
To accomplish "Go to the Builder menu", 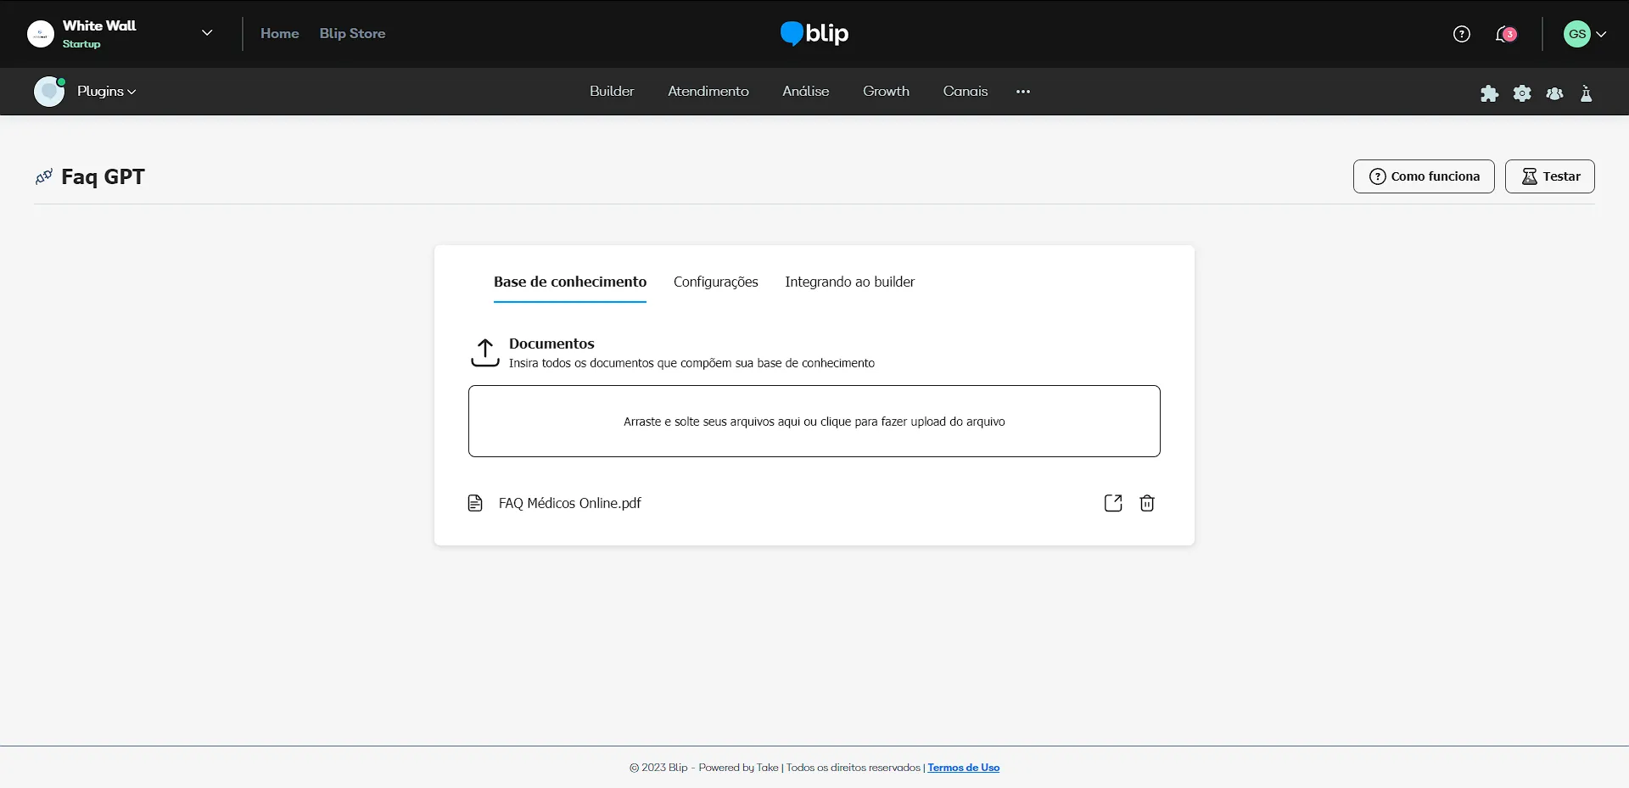I will pos(612,92).
